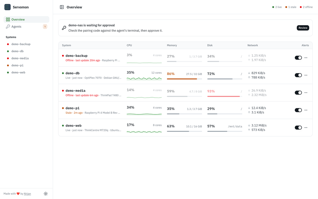Image resolution: width=318 pixels, height=199 pixels.
Task: Toggle light/dark theme sun icon
Action: pyautogui.click(x=46, y=193)
